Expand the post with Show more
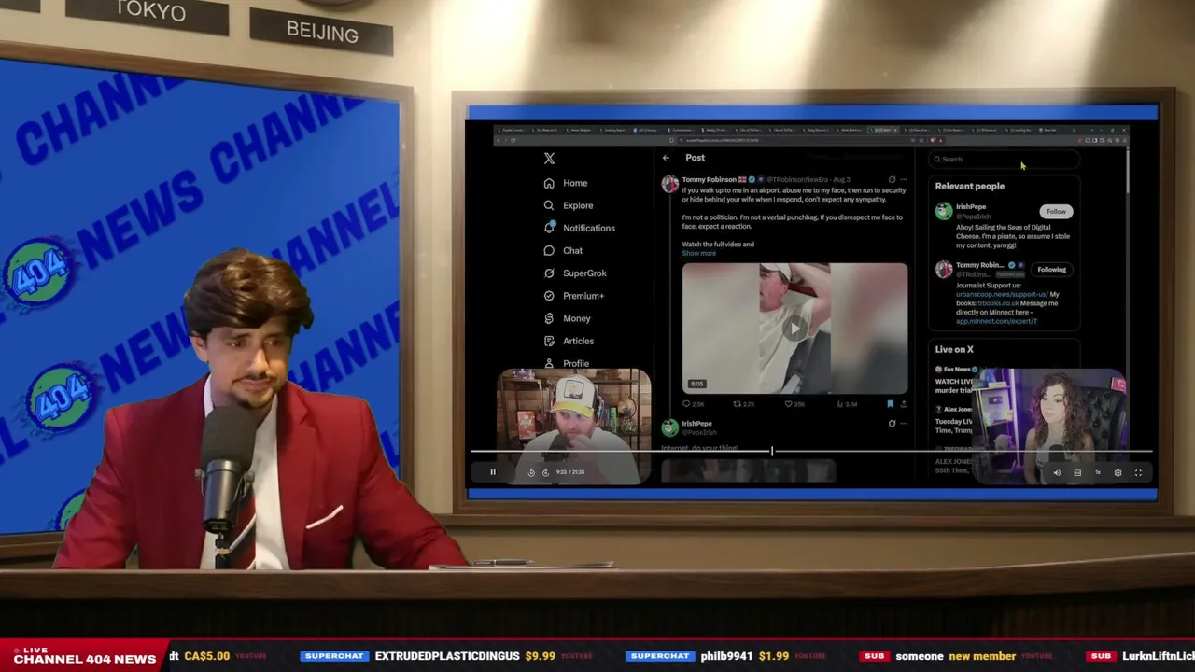This screenshot has height=672, width=1195. tap(698, 253)
